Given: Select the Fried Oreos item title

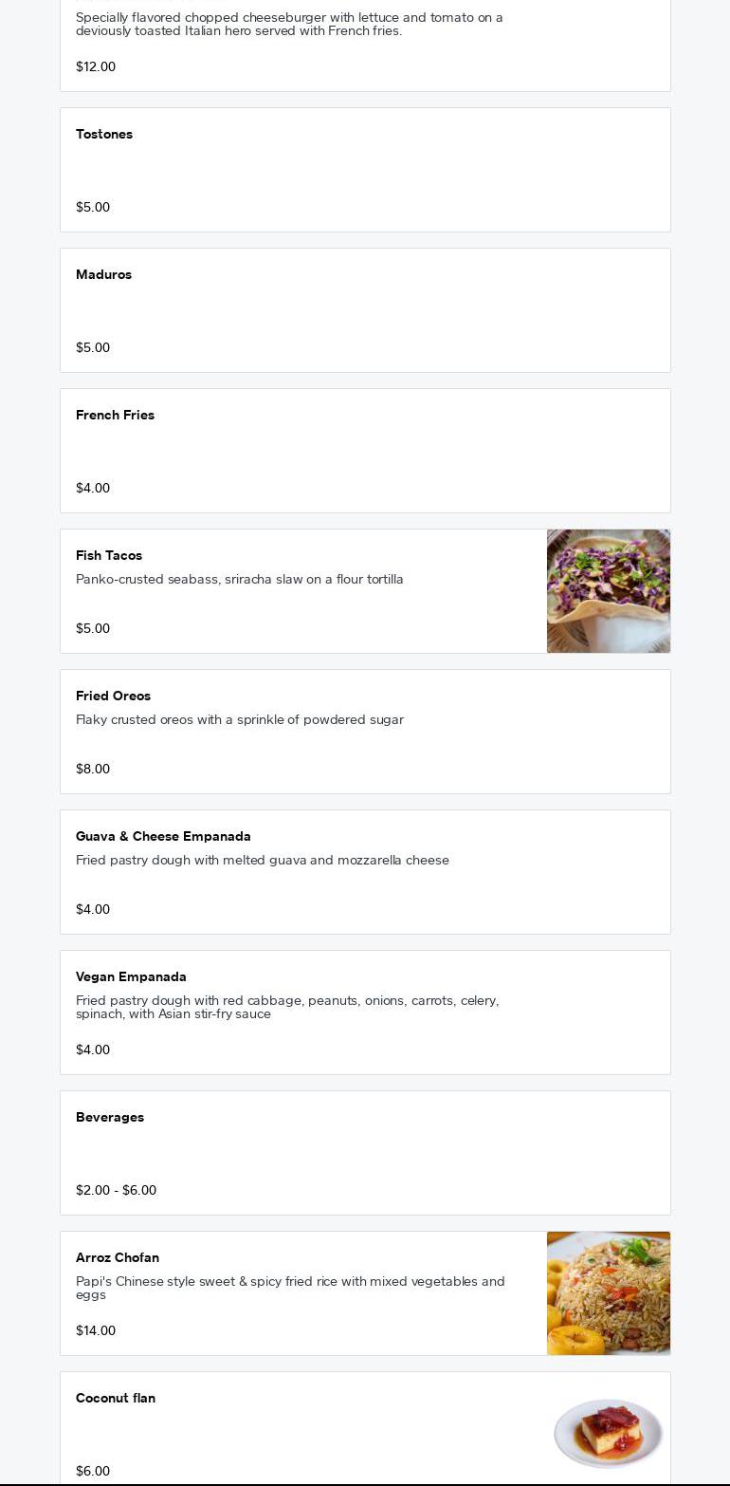Looking at the screenshot, I should [113, 697].
